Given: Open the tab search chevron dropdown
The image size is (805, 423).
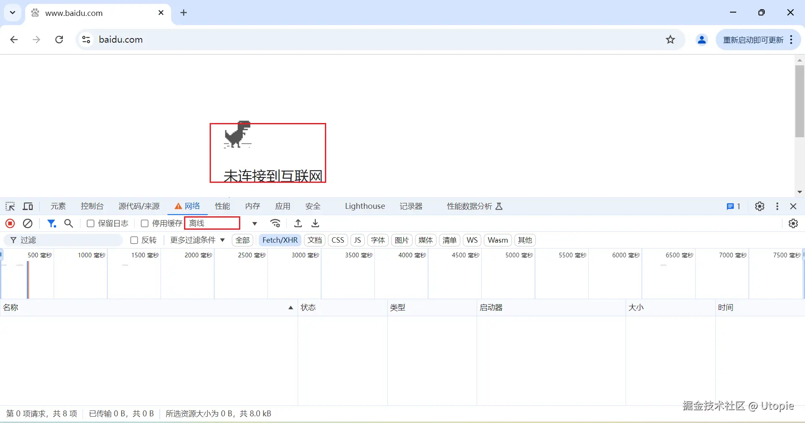Looking at the screenshot, I should tap(13, 13).
